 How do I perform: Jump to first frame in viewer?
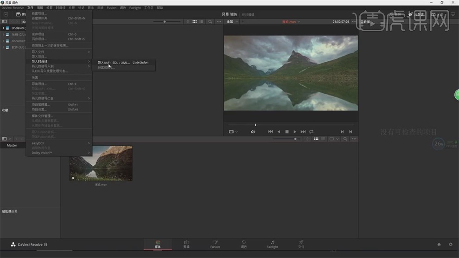pyautogui.click(x=270, y=132)
